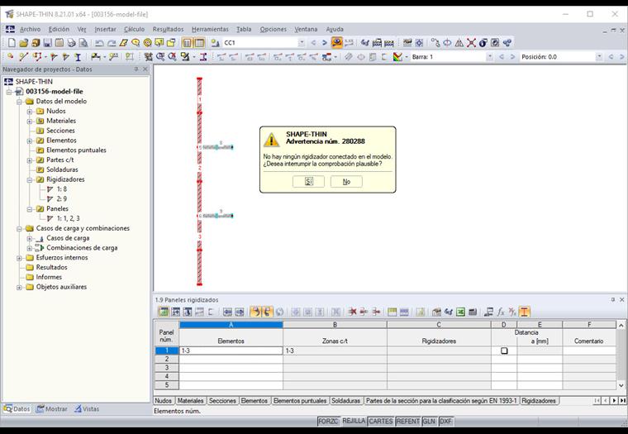Viewport: 628px width, 434px height.
Task: Toggle the project navigator panel icon
Action: 187,42
